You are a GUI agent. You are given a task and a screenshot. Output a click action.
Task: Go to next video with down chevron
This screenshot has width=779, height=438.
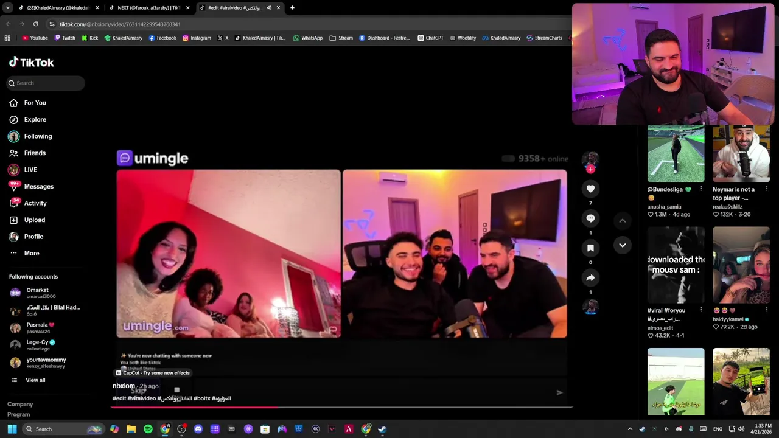(x=622, y=245)
